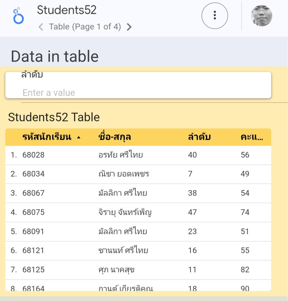Click the name ชานนท์ ศรีไทย
Viewport: 288px width, 301px height.
pos(123,251)
